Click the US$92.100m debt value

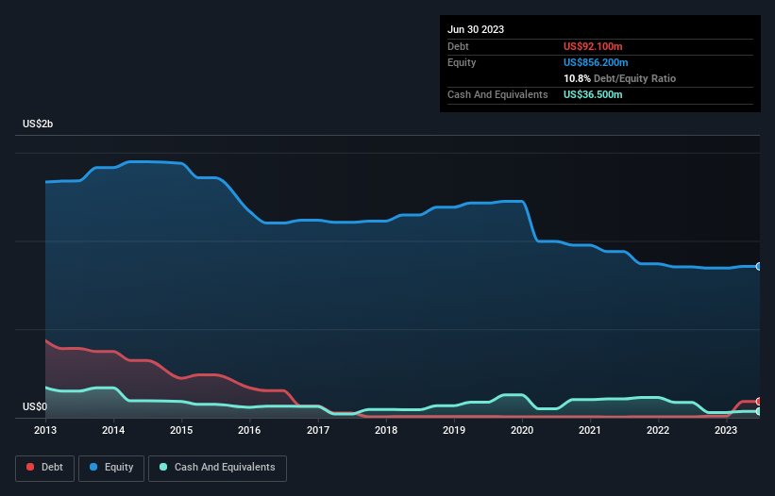click(593, 46)
